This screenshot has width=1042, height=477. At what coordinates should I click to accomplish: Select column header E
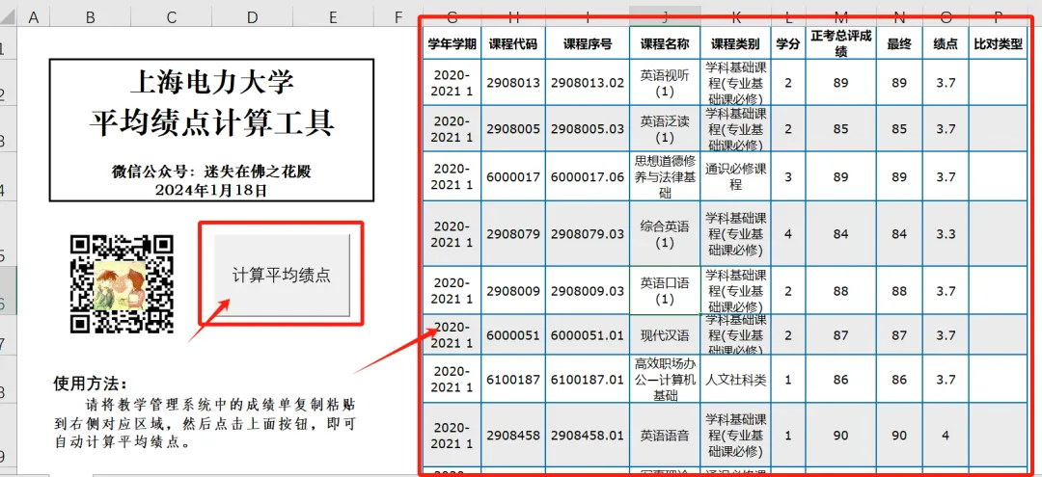tap(333, 17)
